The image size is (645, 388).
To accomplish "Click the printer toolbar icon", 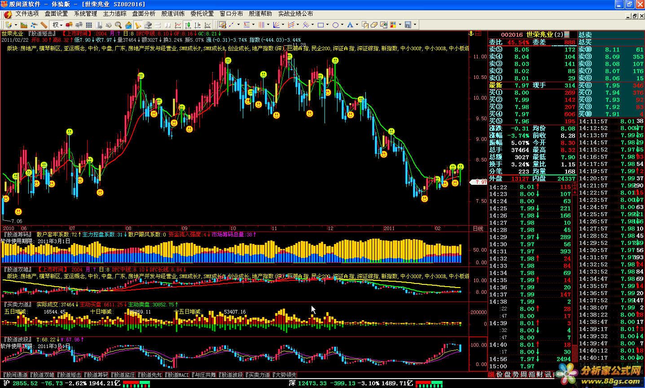I will click(148, 25).
